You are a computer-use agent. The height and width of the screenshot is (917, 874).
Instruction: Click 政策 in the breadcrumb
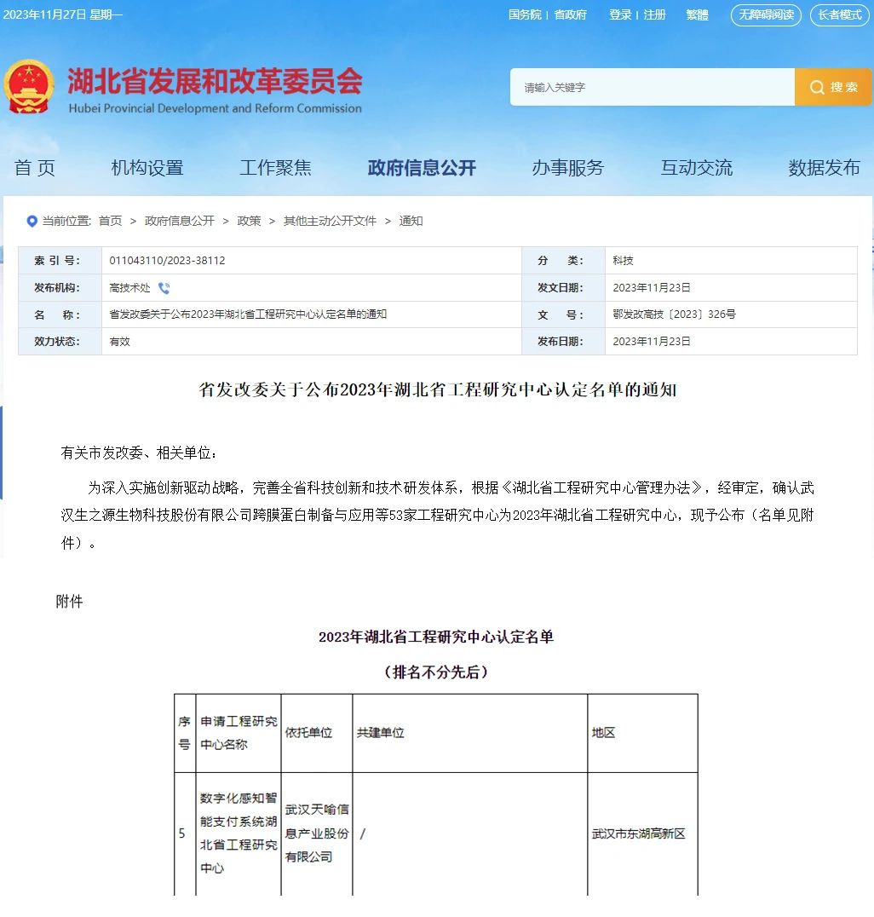point(249,221)
